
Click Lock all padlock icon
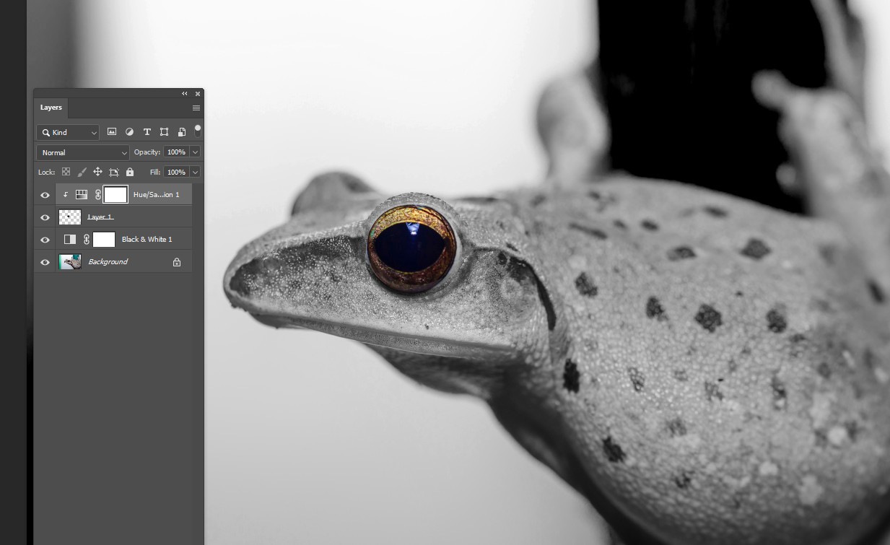click(130, 173)
